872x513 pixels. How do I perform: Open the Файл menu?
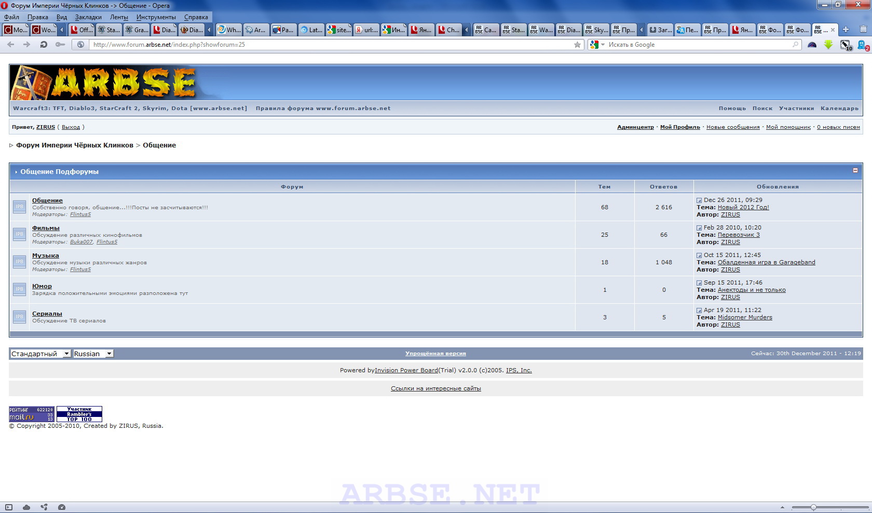tap(12, 17)
